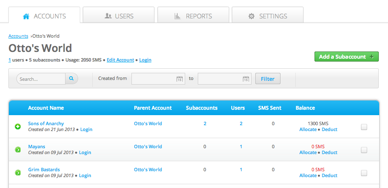The height and width of the screenshot is (188, 388).
Task: Click Deduct link in the Mayans row
Action: (329, 152)
